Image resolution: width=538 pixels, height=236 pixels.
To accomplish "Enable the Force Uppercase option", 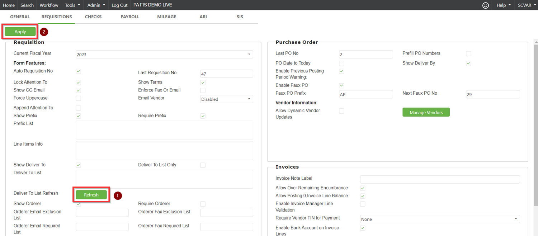I will coord(78,98).
